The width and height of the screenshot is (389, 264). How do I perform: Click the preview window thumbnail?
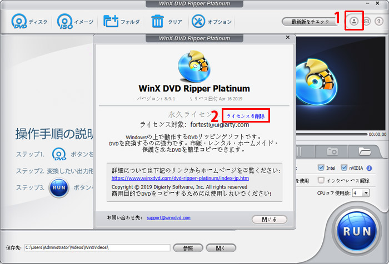(x=341, y=83)
